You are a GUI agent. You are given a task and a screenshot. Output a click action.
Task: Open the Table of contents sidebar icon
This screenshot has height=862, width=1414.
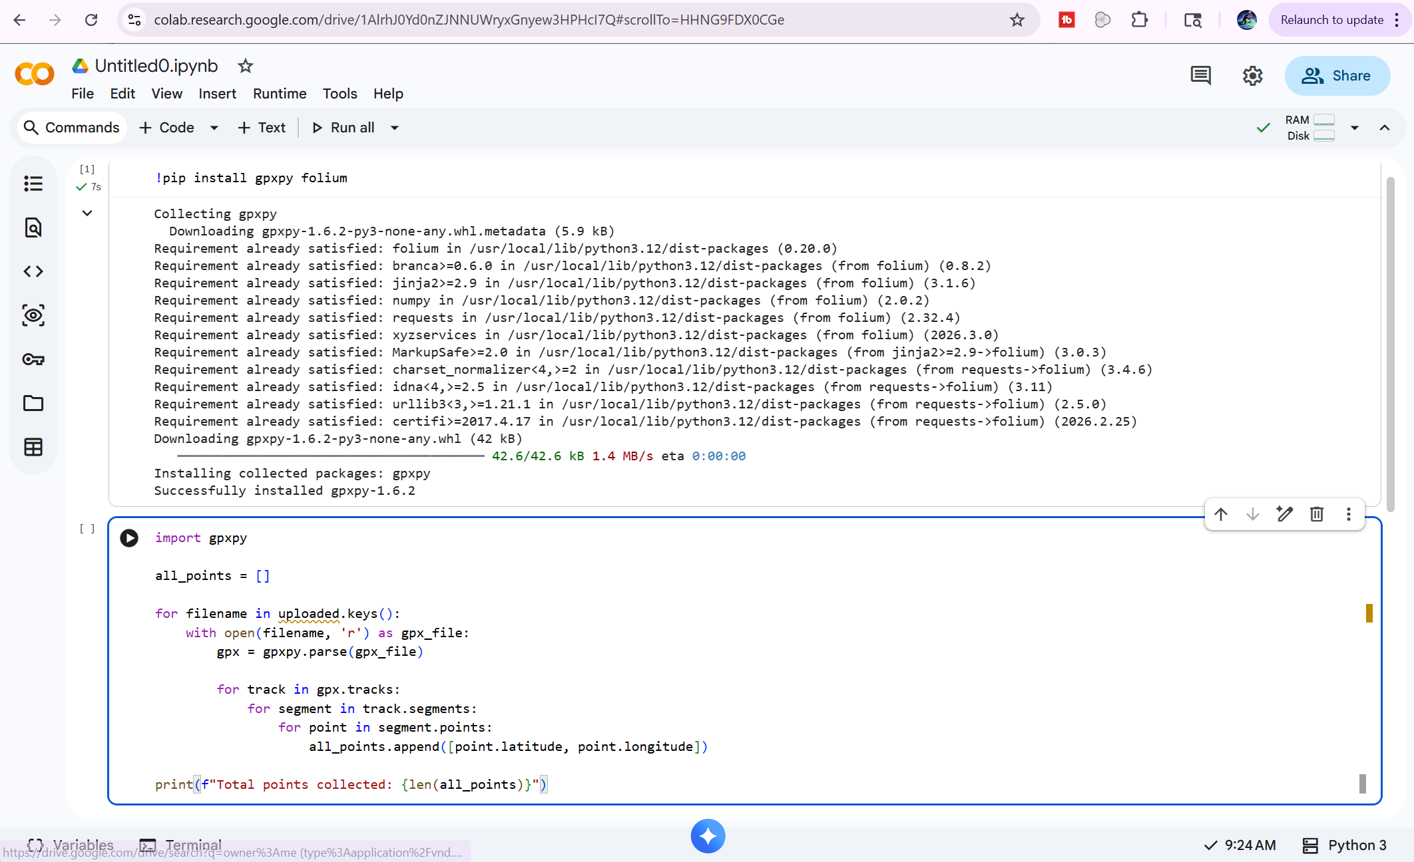pos(33,184)
